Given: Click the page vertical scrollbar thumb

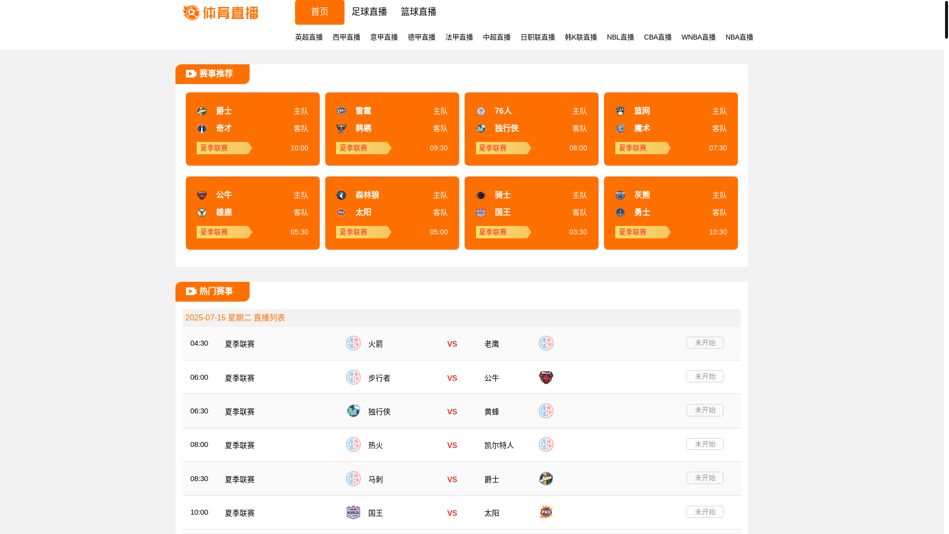Looking at the screenshot, I should (x=946, y=20).
